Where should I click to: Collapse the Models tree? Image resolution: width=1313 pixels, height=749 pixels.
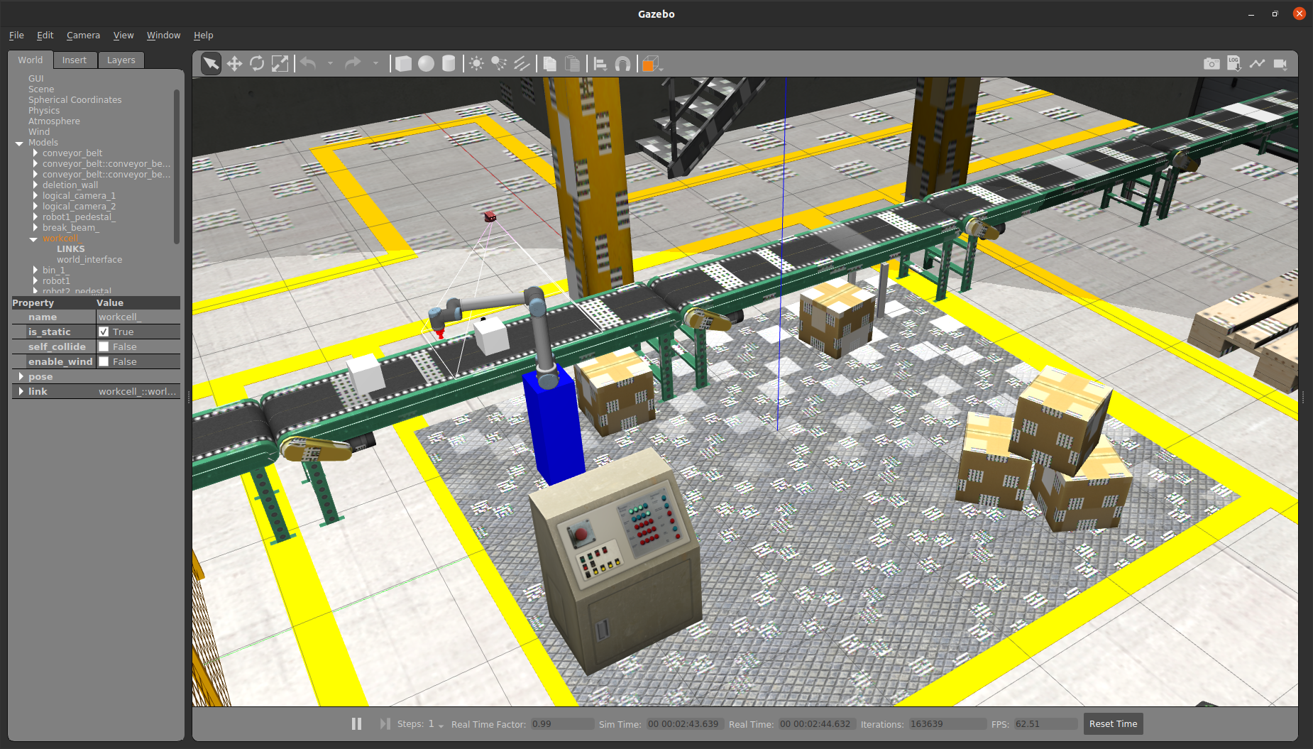[x=19, y=143]
